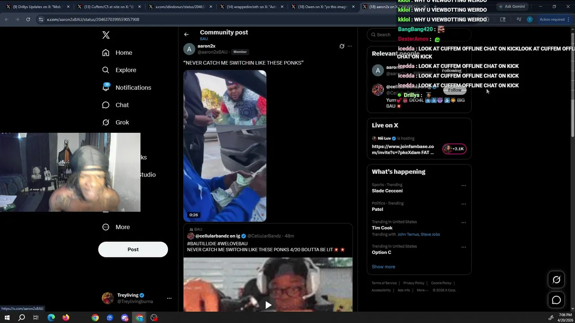
Task: Open Accessibility footer link
Action: [x=381, y=290]
